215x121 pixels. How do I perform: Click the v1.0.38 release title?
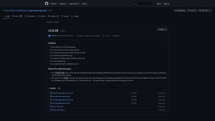53,31
